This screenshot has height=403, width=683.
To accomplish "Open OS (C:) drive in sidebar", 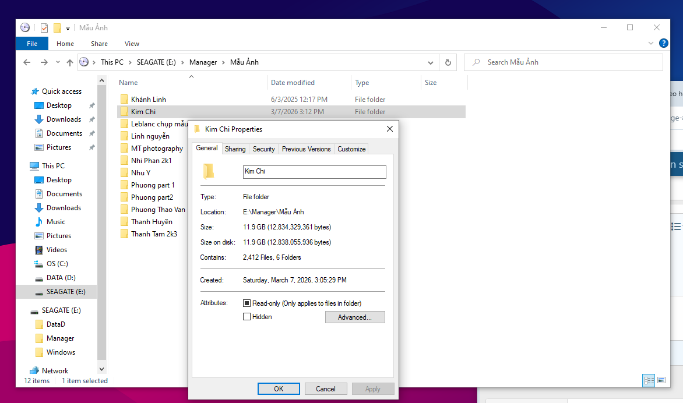I will 57,263.
